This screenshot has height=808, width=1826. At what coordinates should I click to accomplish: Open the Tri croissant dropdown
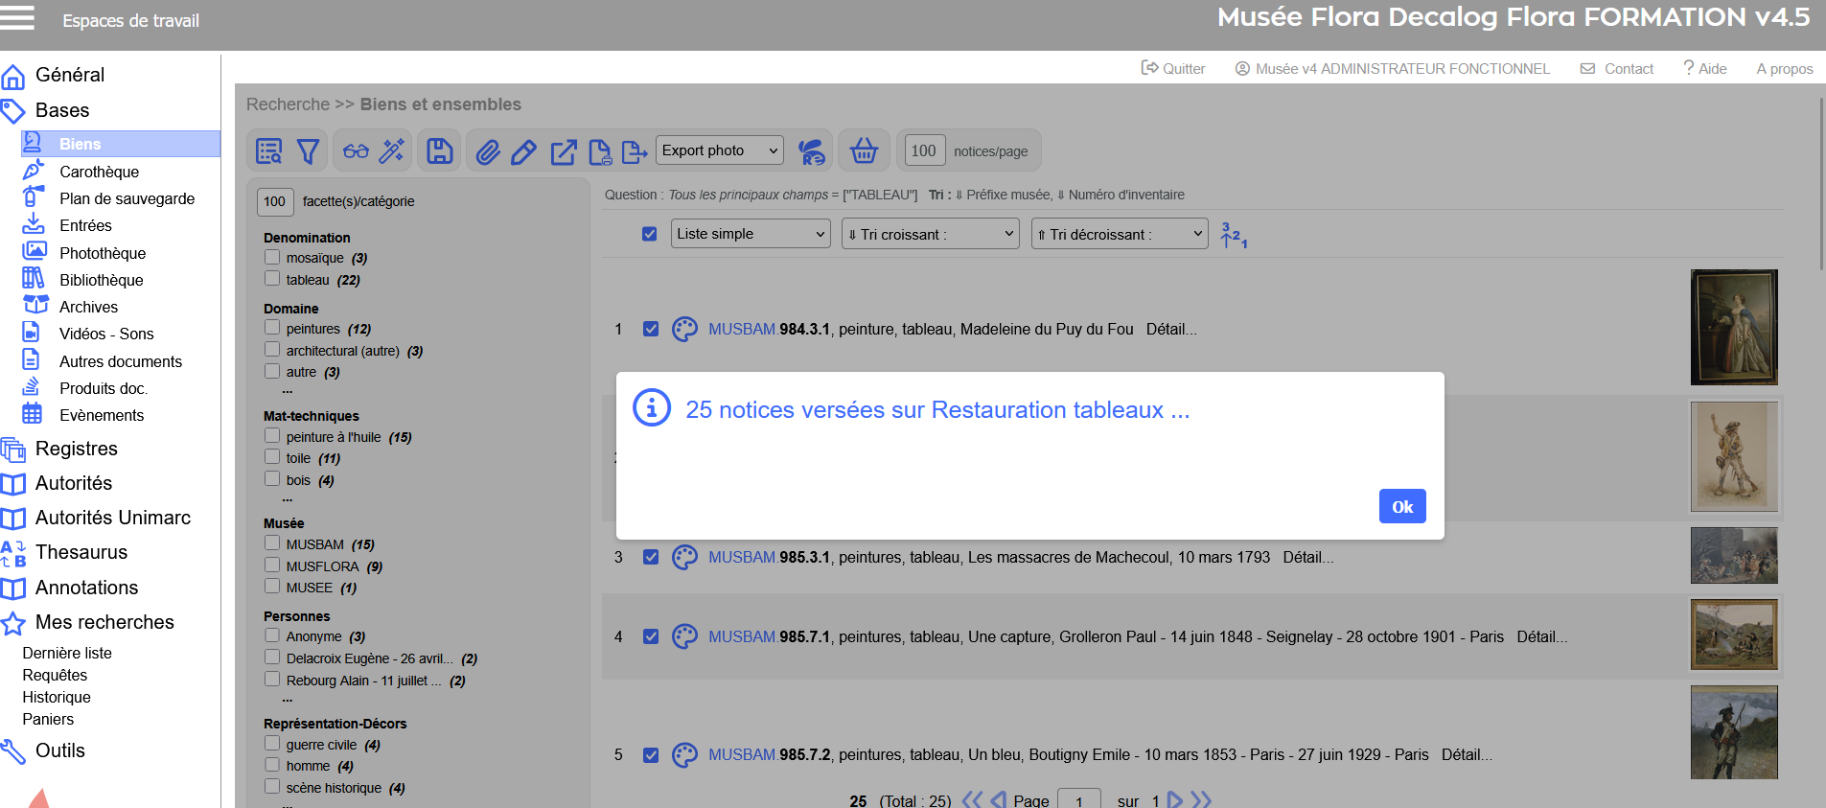point(930,234)
